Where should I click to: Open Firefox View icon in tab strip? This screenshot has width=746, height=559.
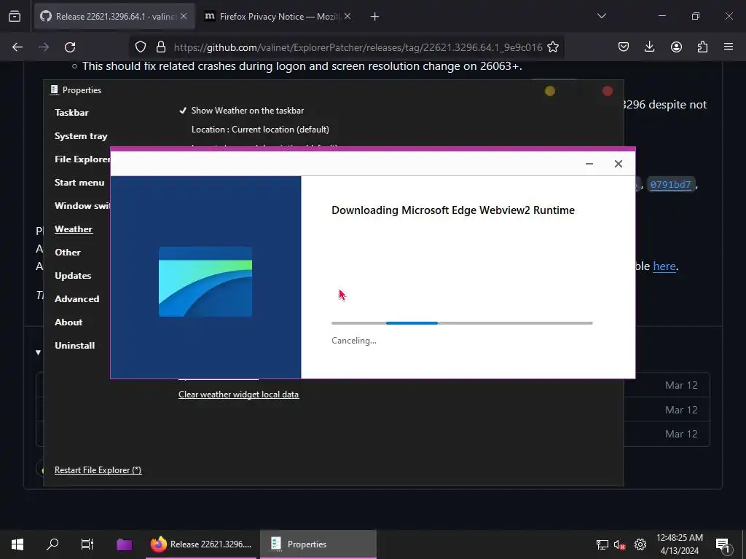click(15, 16)
